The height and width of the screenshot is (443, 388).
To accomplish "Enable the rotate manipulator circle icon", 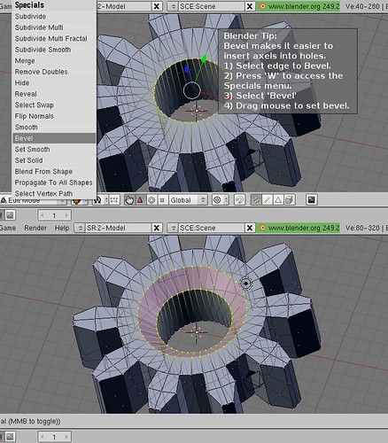I will pyautogui.click(x=151, y=200).
